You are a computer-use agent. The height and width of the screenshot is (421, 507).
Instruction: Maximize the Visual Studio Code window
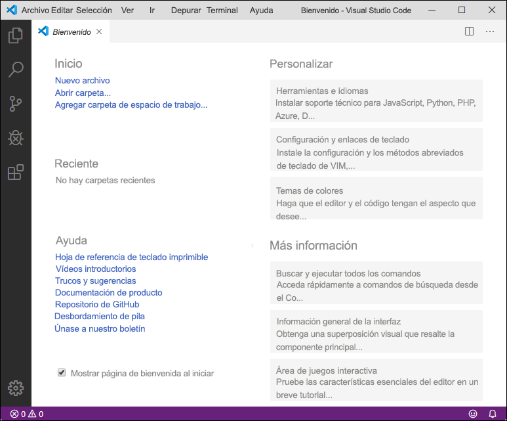click(462, 10)
